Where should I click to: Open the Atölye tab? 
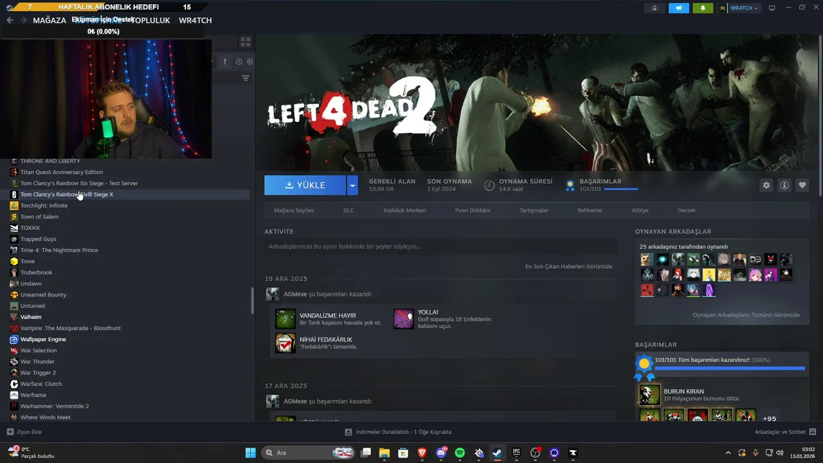[x=640, y=210]
